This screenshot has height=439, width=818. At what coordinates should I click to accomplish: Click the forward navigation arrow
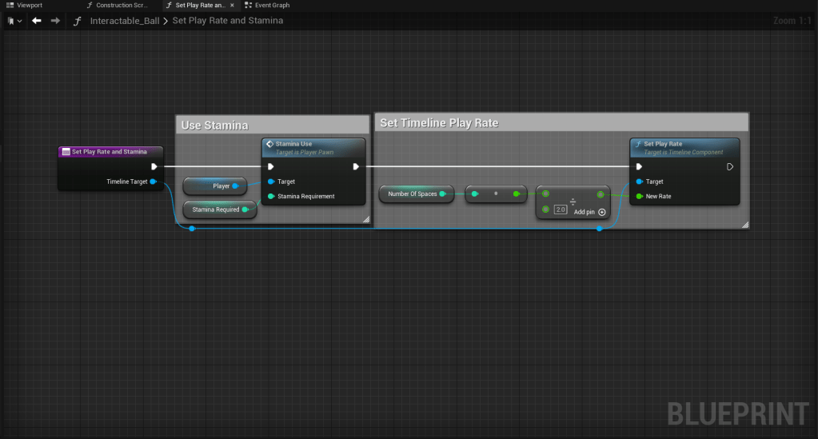pos(55,21)
